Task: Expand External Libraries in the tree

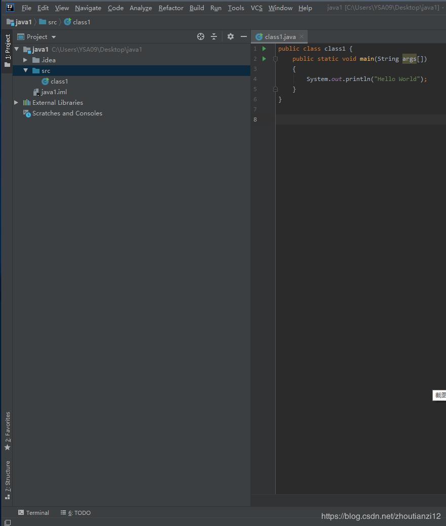Action: (x=16, y=102)
